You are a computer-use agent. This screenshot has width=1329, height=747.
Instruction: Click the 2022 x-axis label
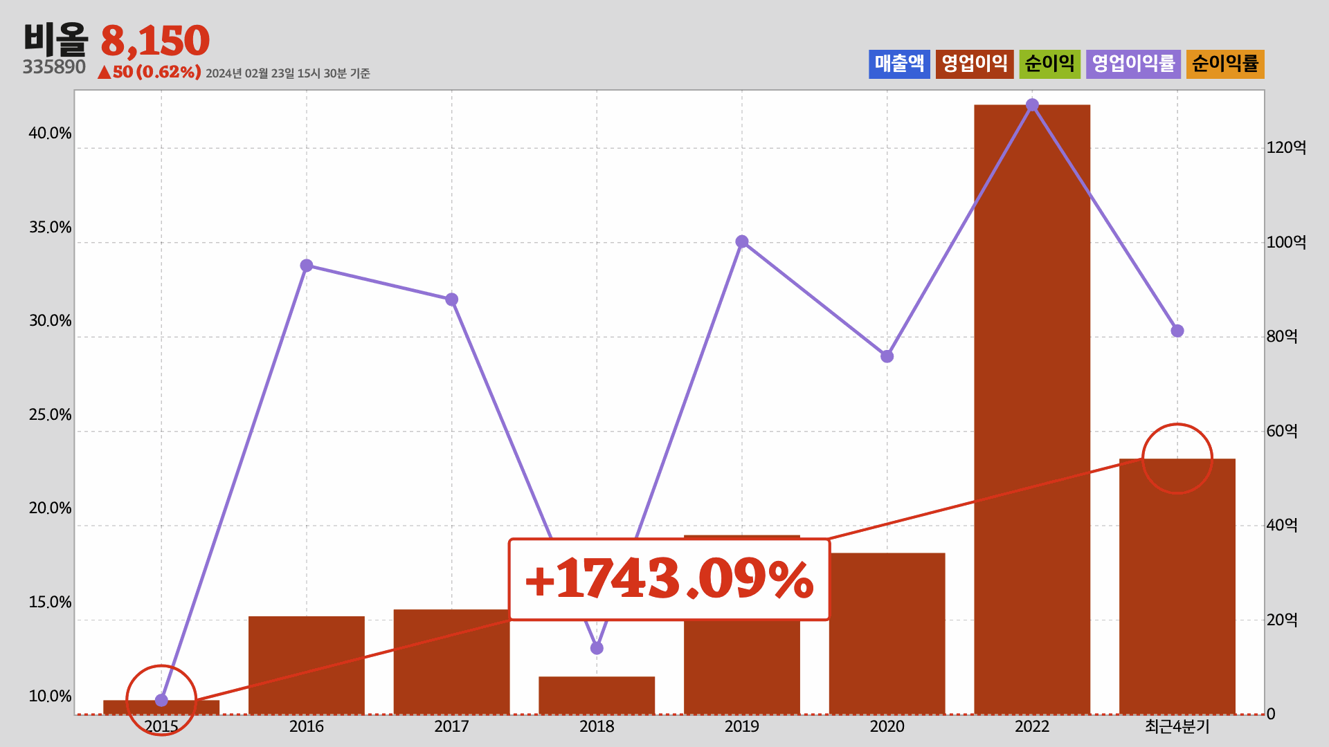1032,726
